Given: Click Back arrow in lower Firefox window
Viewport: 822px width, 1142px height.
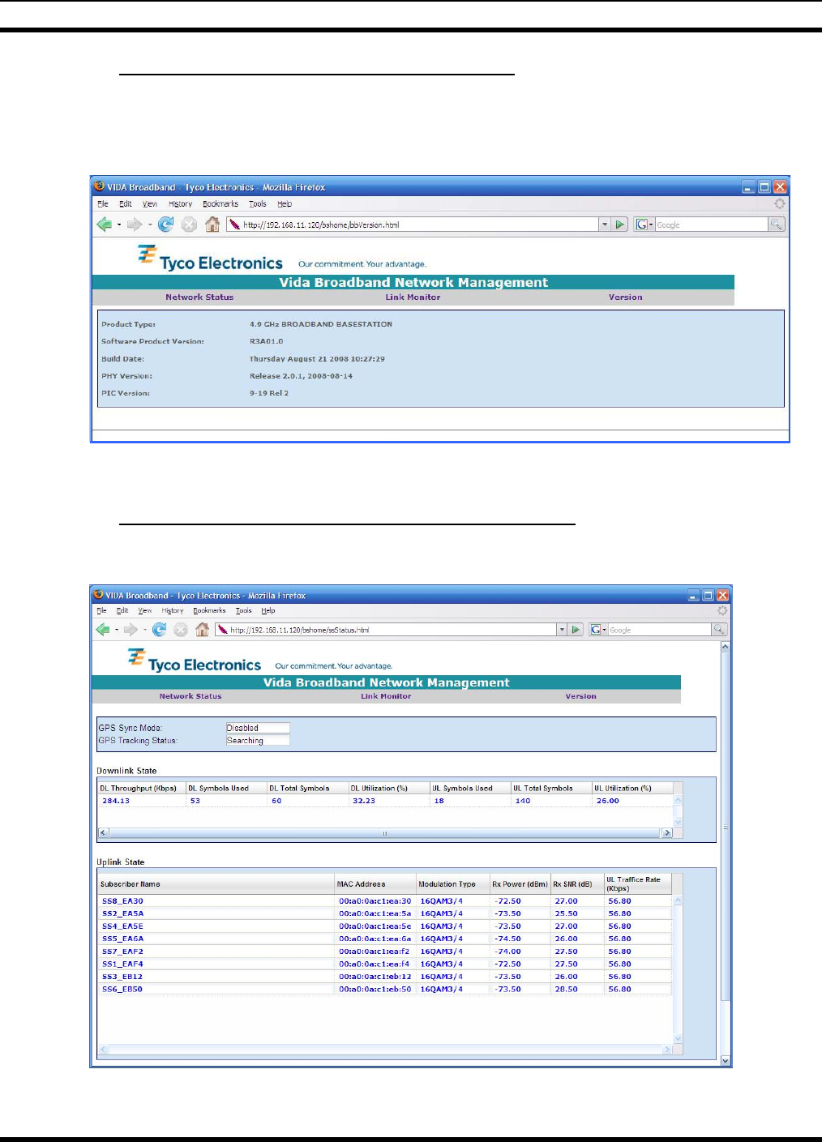Looking at the screenshot, I should point(103,630).
